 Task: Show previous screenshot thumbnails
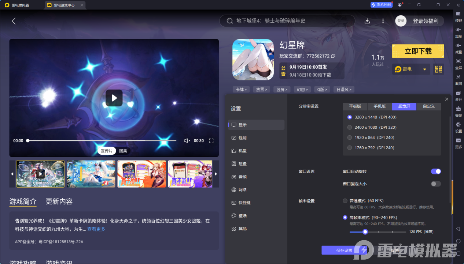[x=12, y=174]
